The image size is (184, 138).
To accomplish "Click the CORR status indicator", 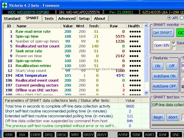I will pos(36,135).
